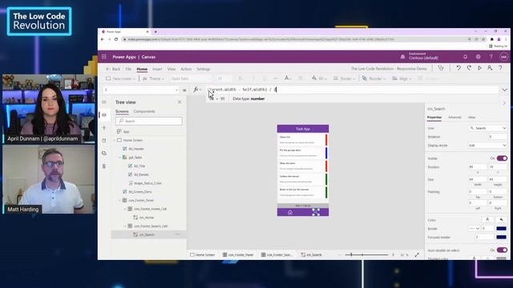Click the Insert plus sidebar icon
Viewport: 513px width, 288px height.
pos(104,128)
